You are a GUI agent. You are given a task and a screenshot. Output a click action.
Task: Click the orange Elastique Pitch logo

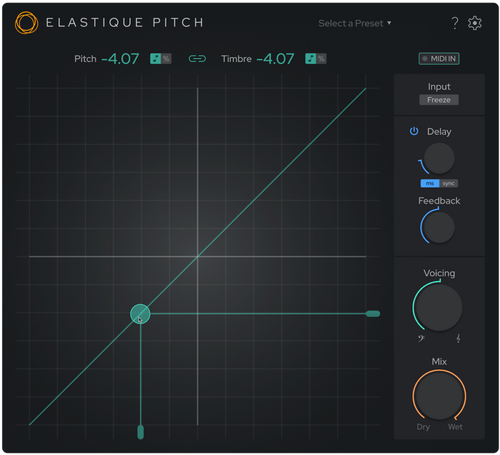(27, 23)
